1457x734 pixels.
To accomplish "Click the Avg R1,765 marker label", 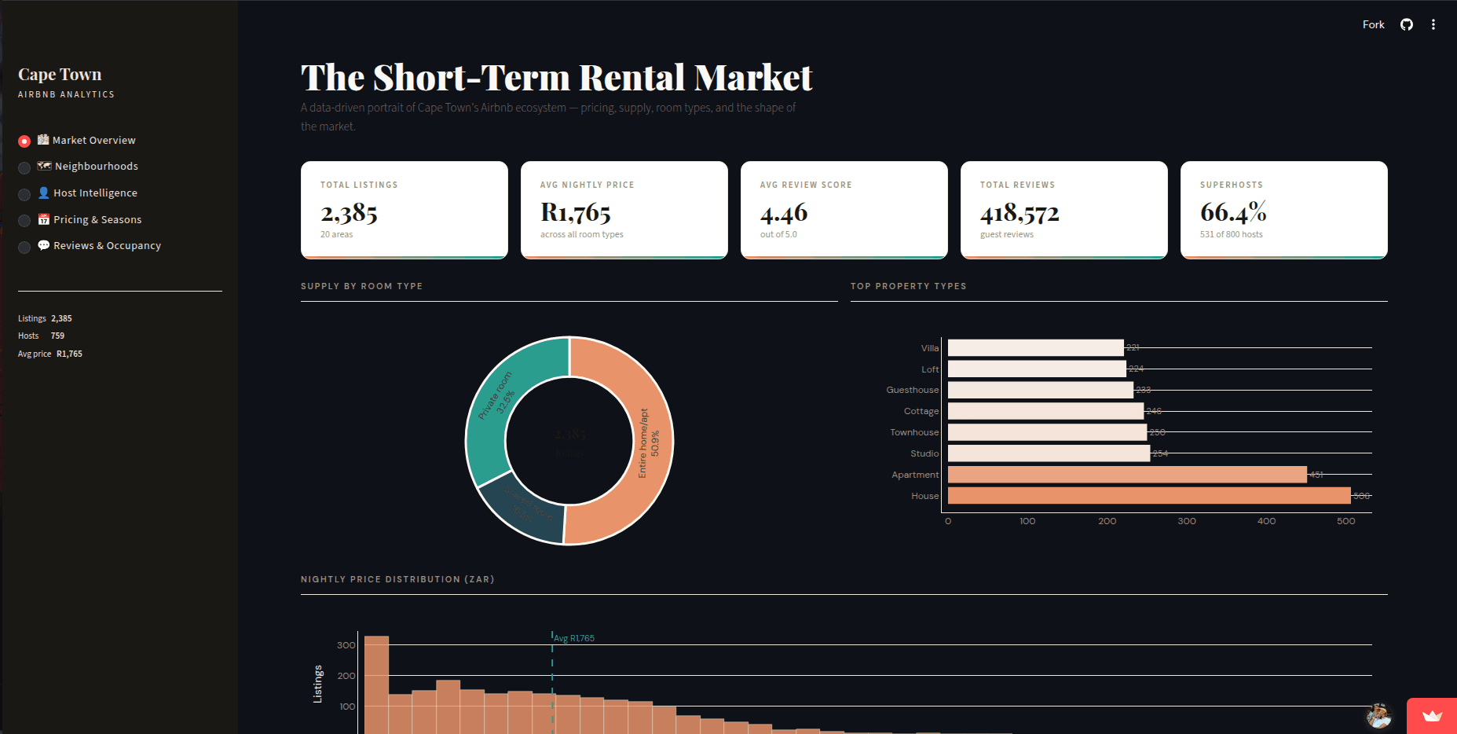I will [574, 638].
